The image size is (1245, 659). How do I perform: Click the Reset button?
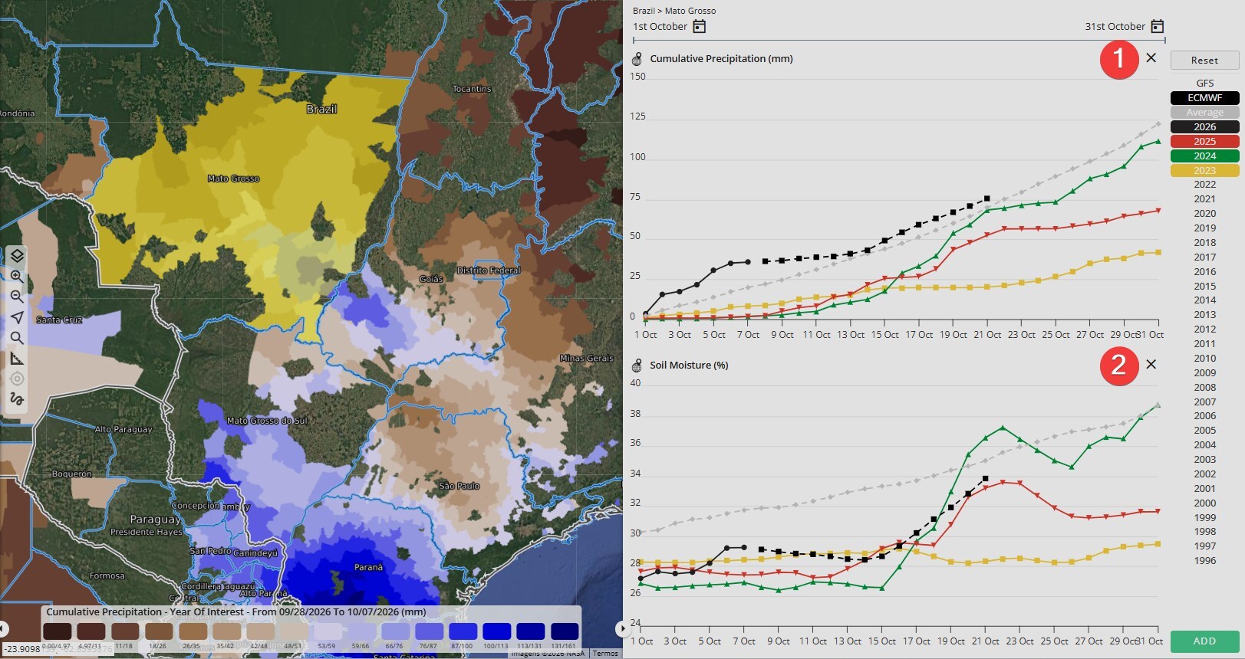click(1204, 61)
